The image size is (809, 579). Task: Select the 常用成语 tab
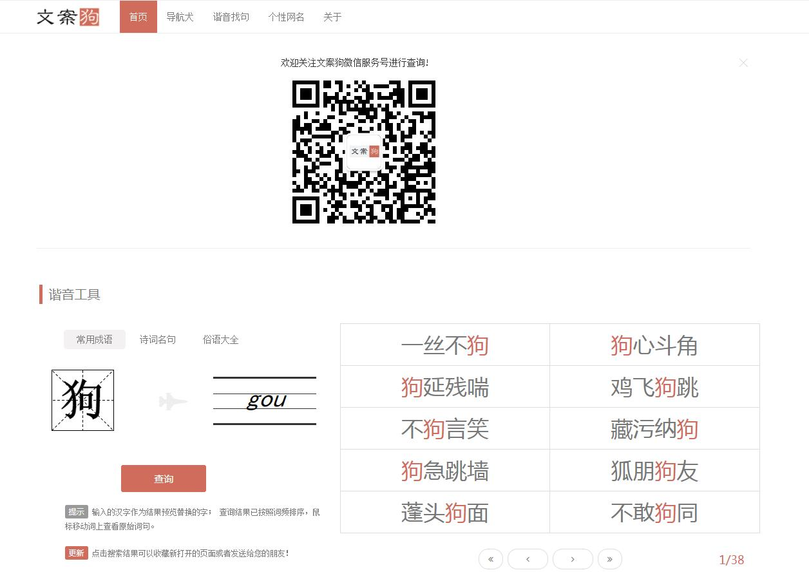(x=95, y=339)
